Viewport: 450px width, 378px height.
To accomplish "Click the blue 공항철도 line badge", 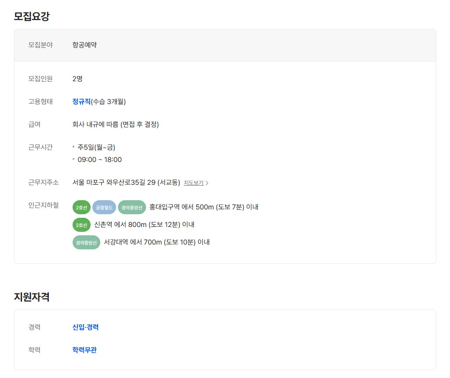I will 104,207.
